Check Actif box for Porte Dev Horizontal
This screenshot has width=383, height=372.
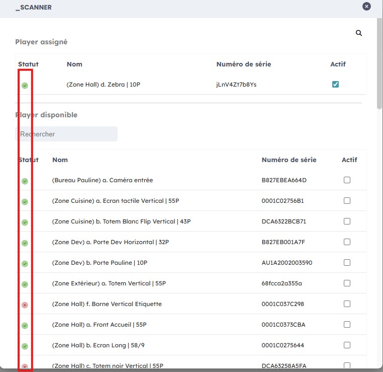tap(347, 242)
